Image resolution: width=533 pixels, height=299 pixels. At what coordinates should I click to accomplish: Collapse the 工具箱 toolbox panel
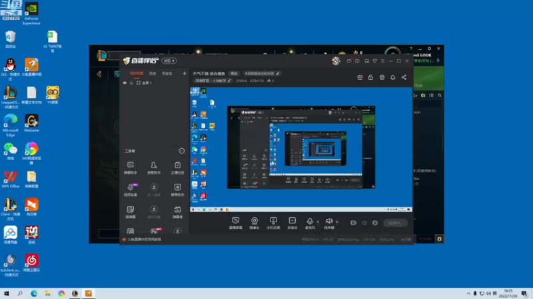coord(181,151)
